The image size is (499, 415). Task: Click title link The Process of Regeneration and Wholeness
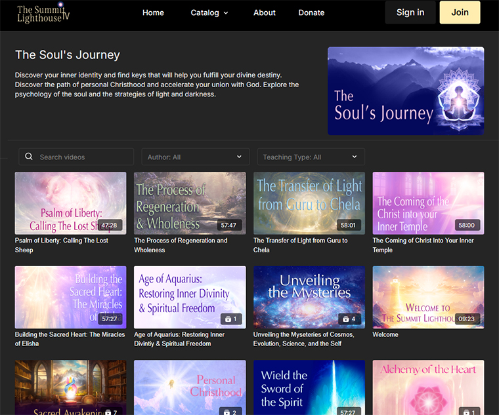181,245
